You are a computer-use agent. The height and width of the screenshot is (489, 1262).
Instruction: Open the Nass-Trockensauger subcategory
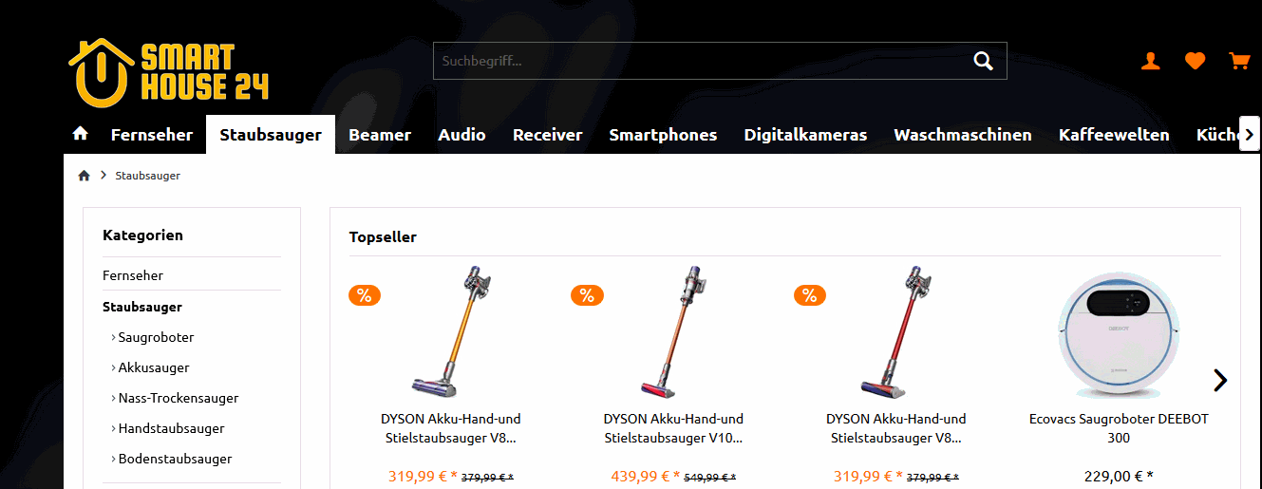175,398
